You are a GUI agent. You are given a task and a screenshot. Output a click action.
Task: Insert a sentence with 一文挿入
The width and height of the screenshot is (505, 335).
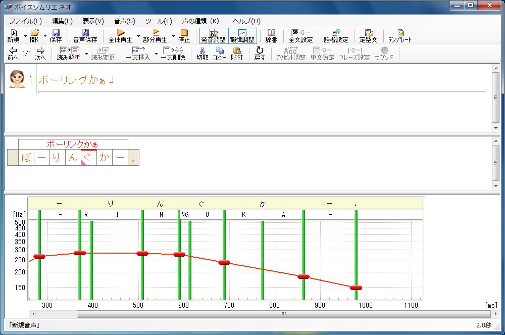(138, 54)
